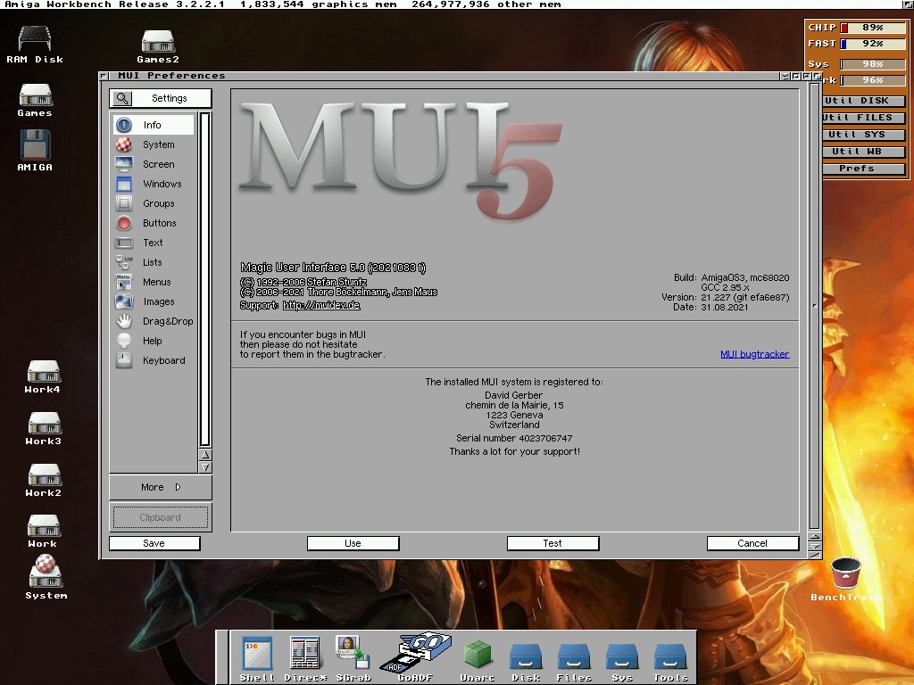
Task: Click the MUI window's right-edge scrollbar
Action: click(x=815, y=307)
